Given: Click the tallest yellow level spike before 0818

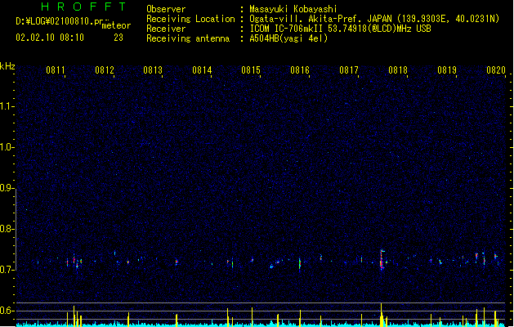Looking at the screenshot, I should click(382, 315).
